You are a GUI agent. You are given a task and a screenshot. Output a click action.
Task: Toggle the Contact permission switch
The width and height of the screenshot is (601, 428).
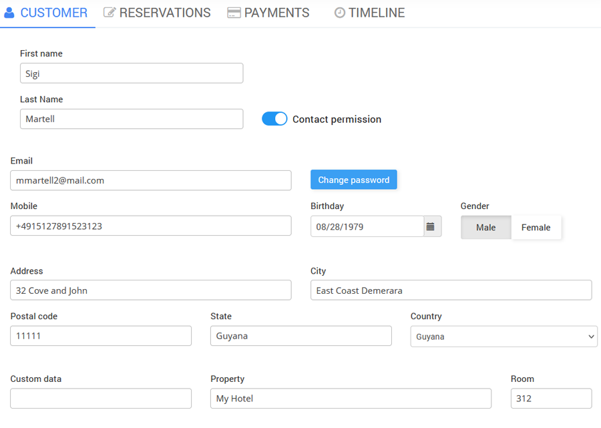[x=274, y=119]
